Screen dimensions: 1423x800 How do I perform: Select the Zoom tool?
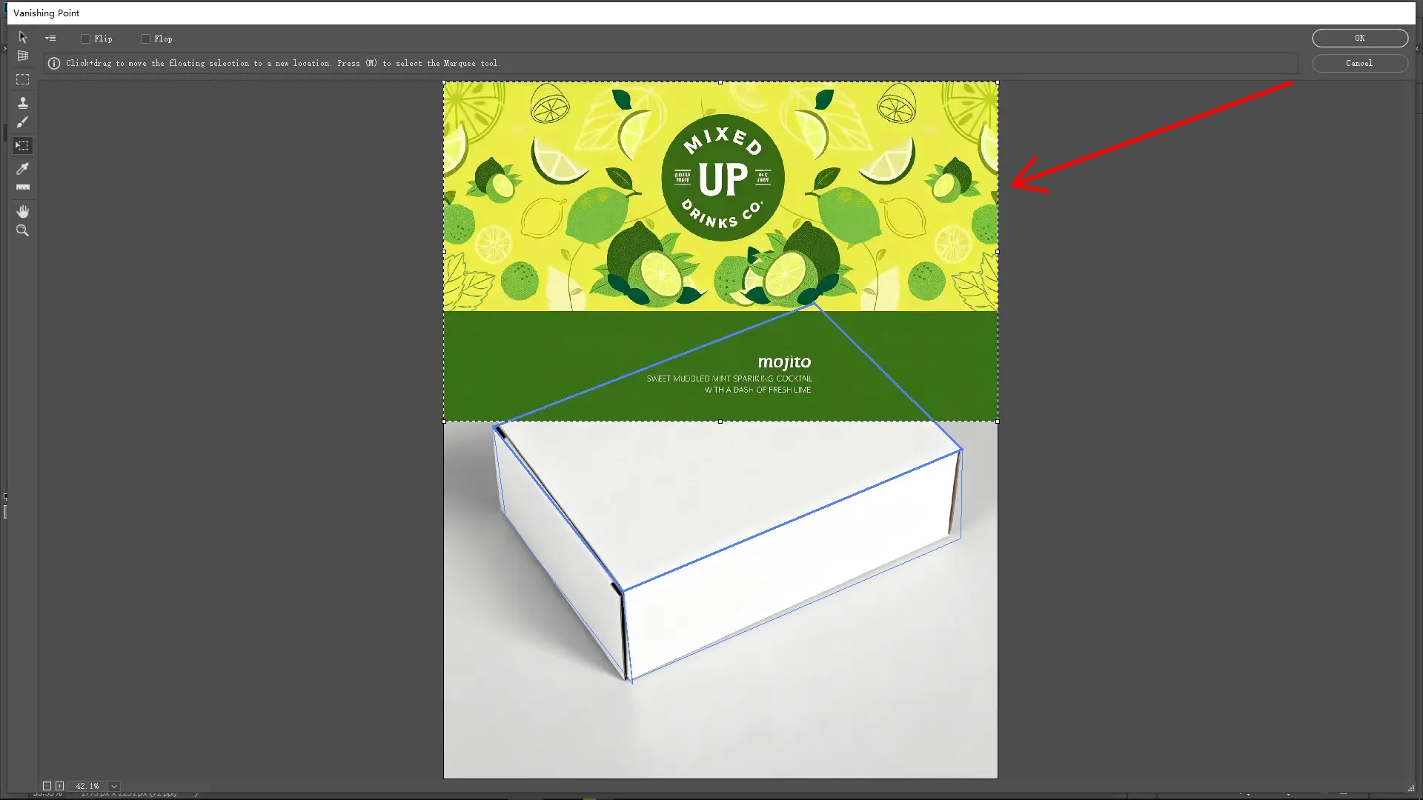[23, 230]
